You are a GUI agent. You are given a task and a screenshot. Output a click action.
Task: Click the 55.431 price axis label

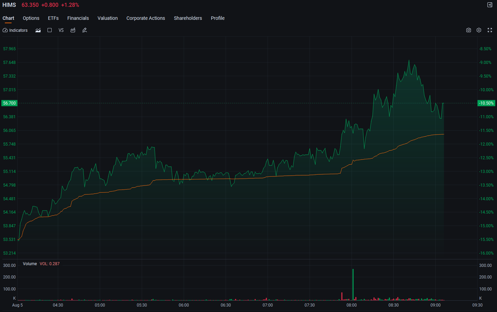(x=10, y=158)
